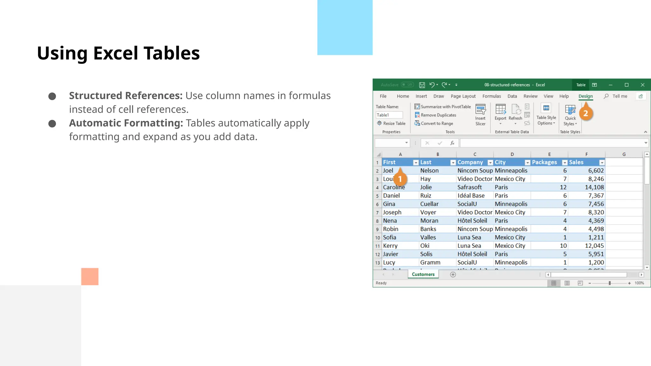
Task: Switch to Normal view icon
Action: (x=554, y=283)
